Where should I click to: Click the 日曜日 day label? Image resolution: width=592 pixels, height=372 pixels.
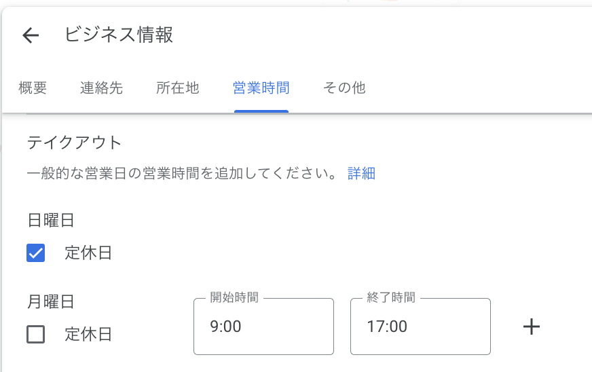pos(50,220)
